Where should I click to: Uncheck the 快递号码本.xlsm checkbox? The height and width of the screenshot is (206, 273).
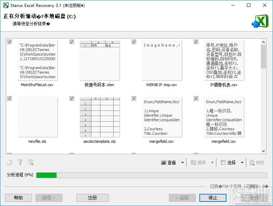tap(72, 42)
